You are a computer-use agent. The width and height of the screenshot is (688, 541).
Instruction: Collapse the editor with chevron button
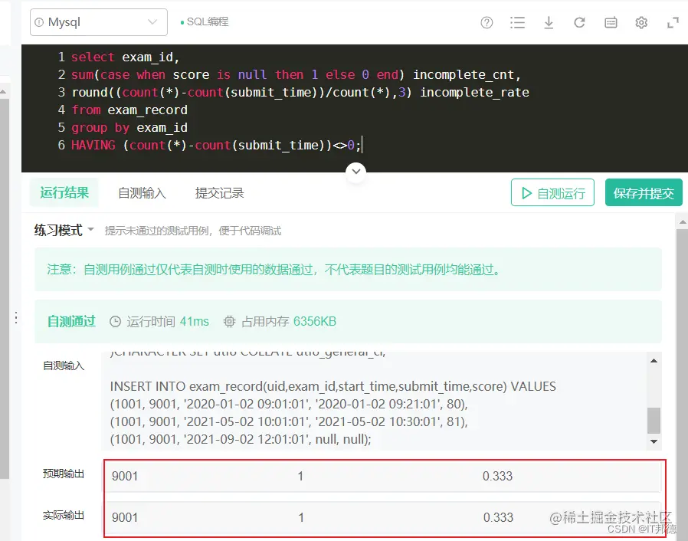coord(356,171)
